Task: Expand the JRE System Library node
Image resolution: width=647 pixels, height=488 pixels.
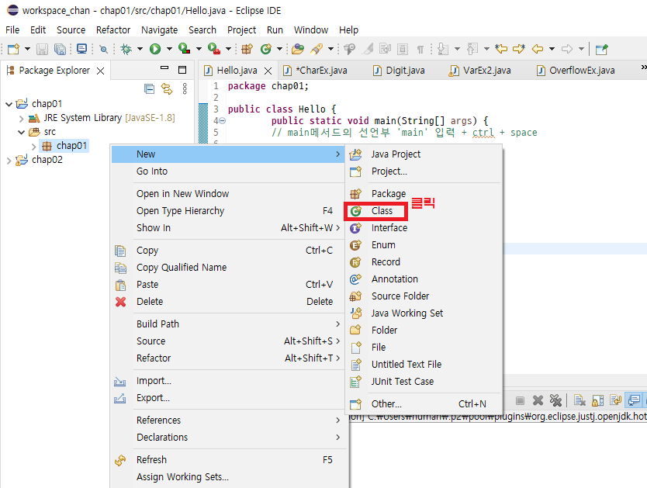Action: 21,119
